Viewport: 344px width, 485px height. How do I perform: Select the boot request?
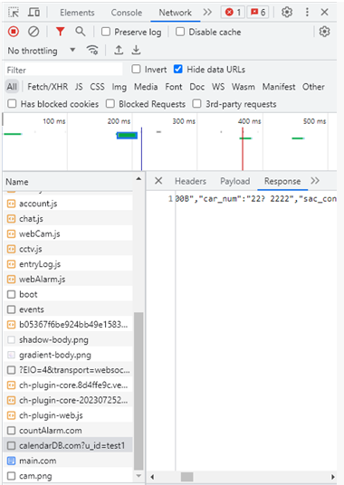coord(68,294)
